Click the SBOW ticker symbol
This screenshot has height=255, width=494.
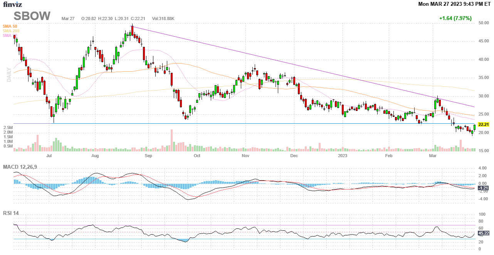pos(32,16)
